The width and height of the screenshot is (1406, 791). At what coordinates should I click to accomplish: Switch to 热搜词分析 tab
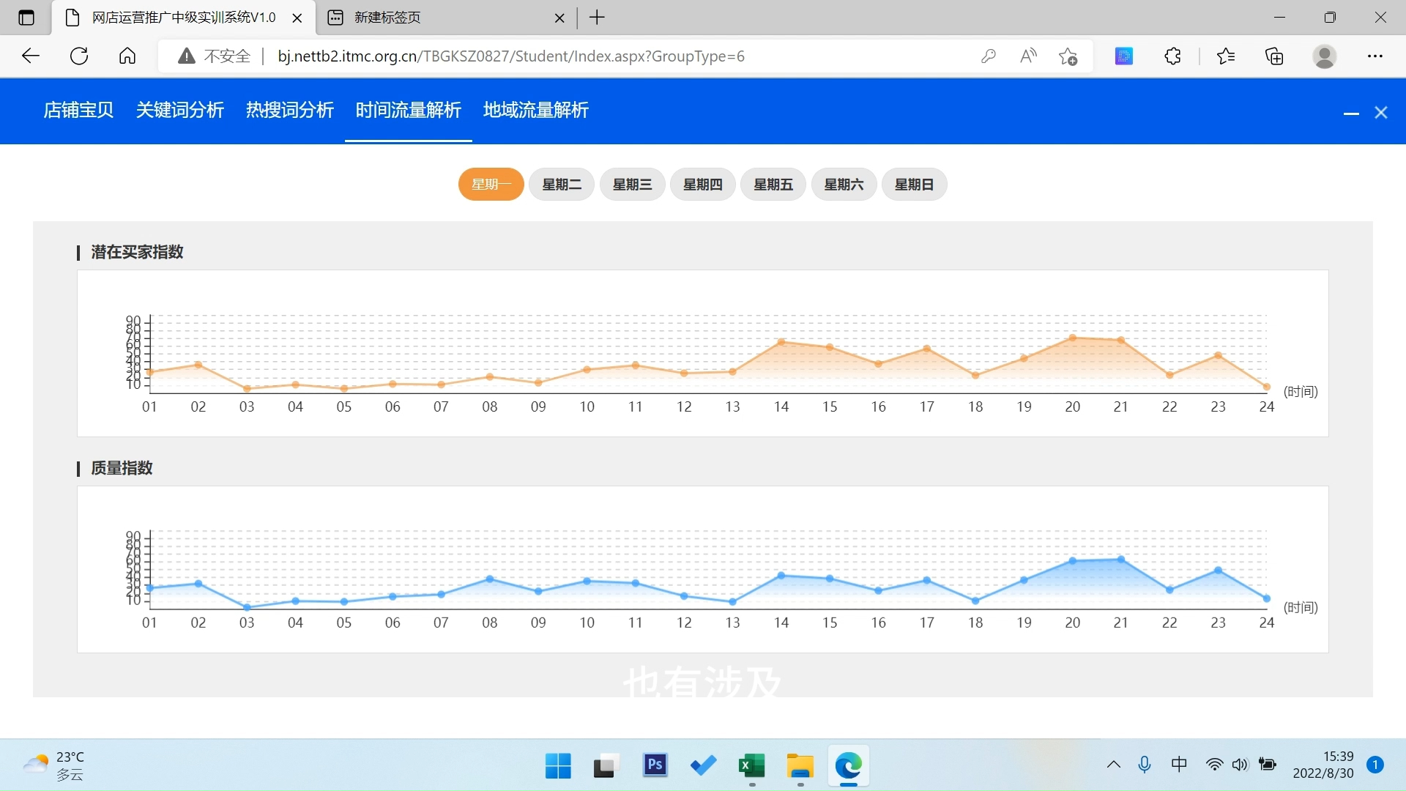[x=290, y=110]
